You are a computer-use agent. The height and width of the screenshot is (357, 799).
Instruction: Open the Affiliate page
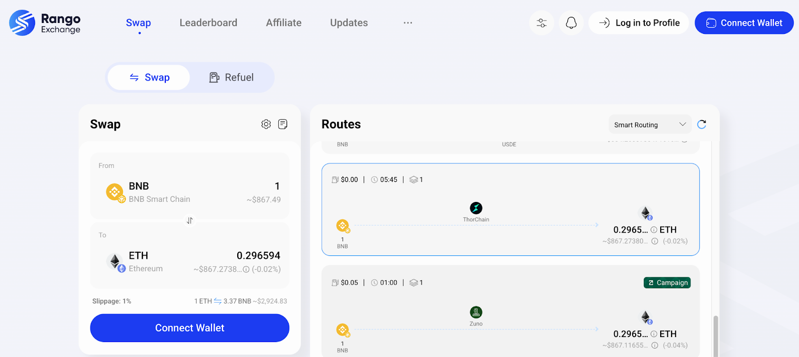tap(284, 23)
